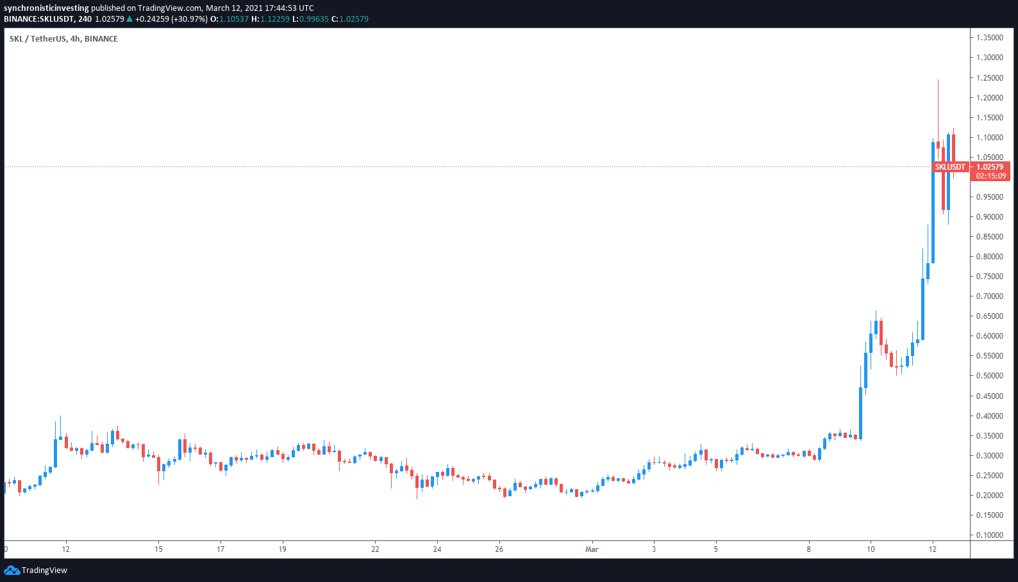Image resolution: width=1018 pixels, height=582 pixels.
Task: Click the low value L:0.99635
Action: pos(310,19)
